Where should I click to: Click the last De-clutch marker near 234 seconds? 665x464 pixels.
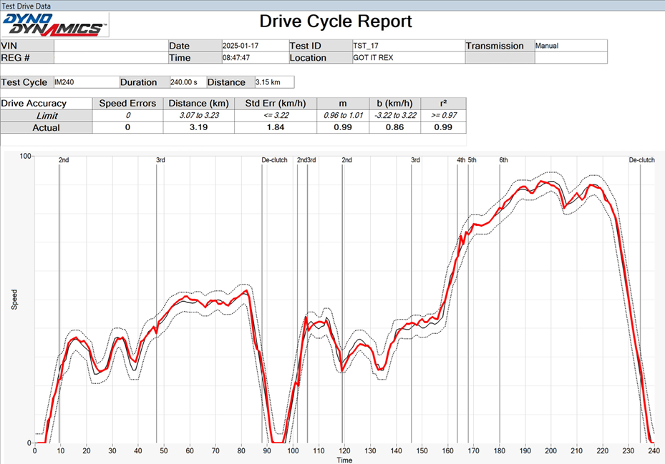point(641,160)
